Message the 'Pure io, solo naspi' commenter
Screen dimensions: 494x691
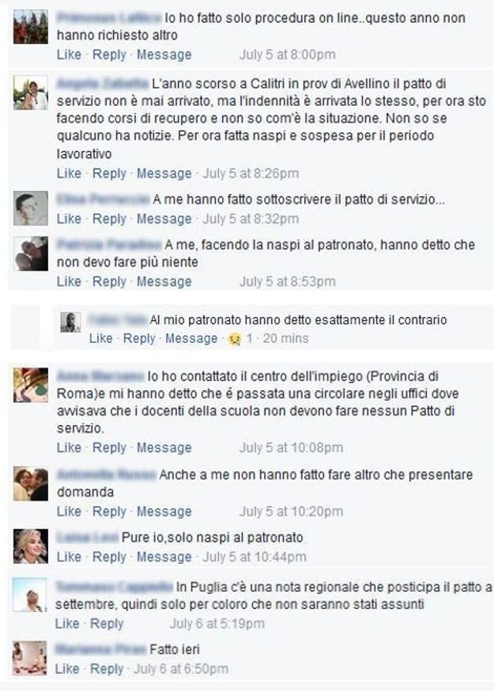click(164, 557)
